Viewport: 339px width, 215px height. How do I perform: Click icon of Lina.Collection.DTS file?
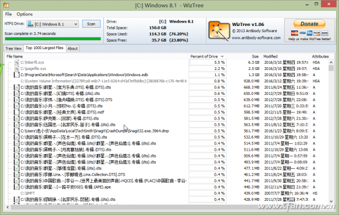(x=16, y=174)
